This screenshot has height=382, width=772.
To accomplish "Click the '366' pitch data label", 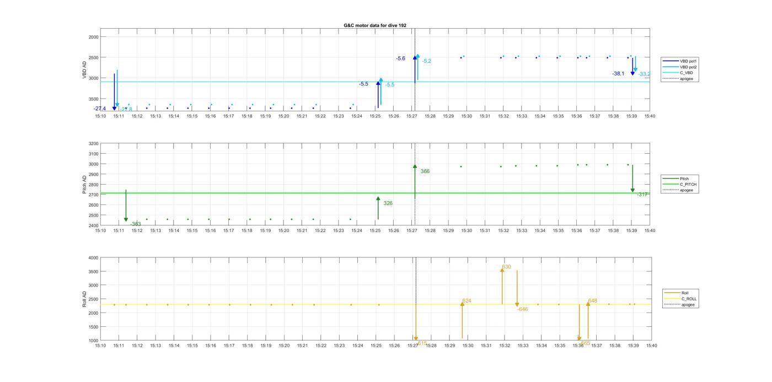I will click(x=425, y=171).
